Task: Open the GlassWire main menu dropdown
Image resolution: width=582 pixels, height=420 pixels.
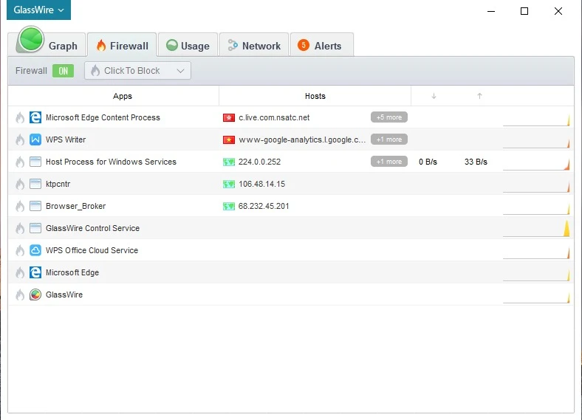Action: [39, 10]
